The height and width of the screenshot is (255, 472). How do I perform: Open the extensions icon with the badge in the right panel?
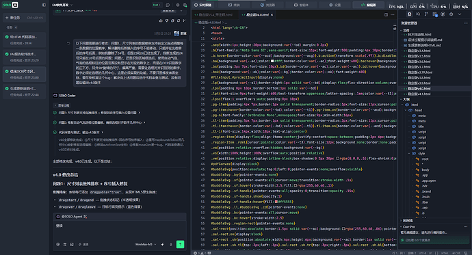(434, 14)
